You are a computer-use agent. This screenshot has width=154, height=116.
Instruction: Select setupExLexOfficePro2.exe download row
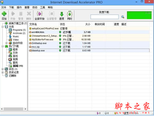(89, 28)
